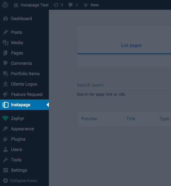The height and width of the screenshot is (186, 171).
Task: Click the Tools wrench icon
Action: pyautogui.click(x=5, y=160)
